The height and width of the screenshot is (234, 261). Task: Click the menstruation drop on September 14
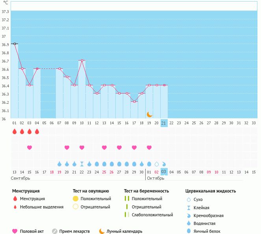(x=22, y=132)
